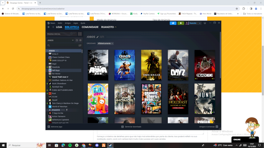Image resolution: width=264 pixels, height=148 pixels.
Task: Click Adicionar jogo button
Action: point(55,127)
